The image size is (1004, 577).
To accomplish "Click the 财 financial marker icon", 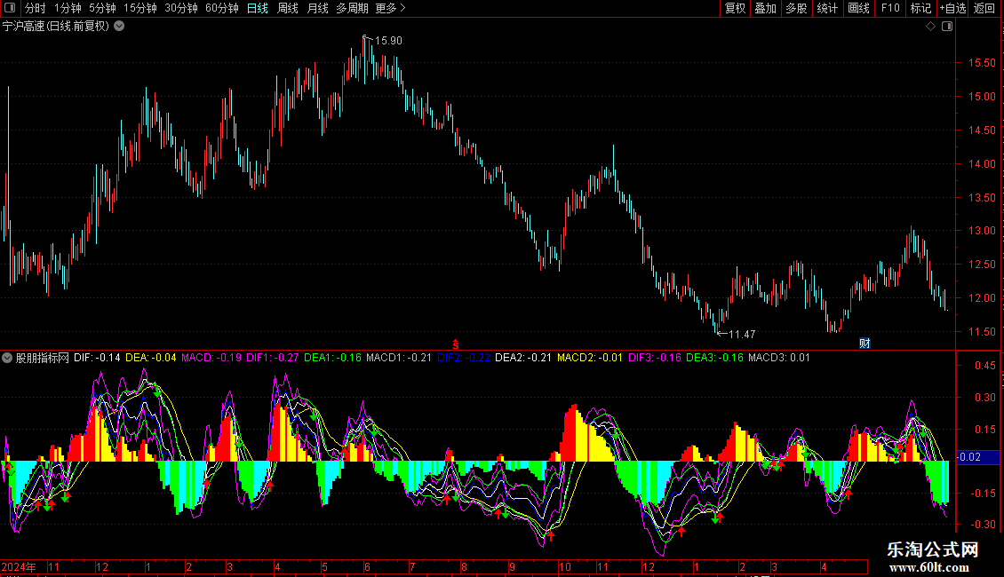I will point(865,344).
